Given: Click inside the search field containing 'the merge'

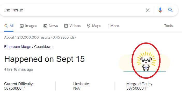Looking at the screenshot, I should [72, 10].
